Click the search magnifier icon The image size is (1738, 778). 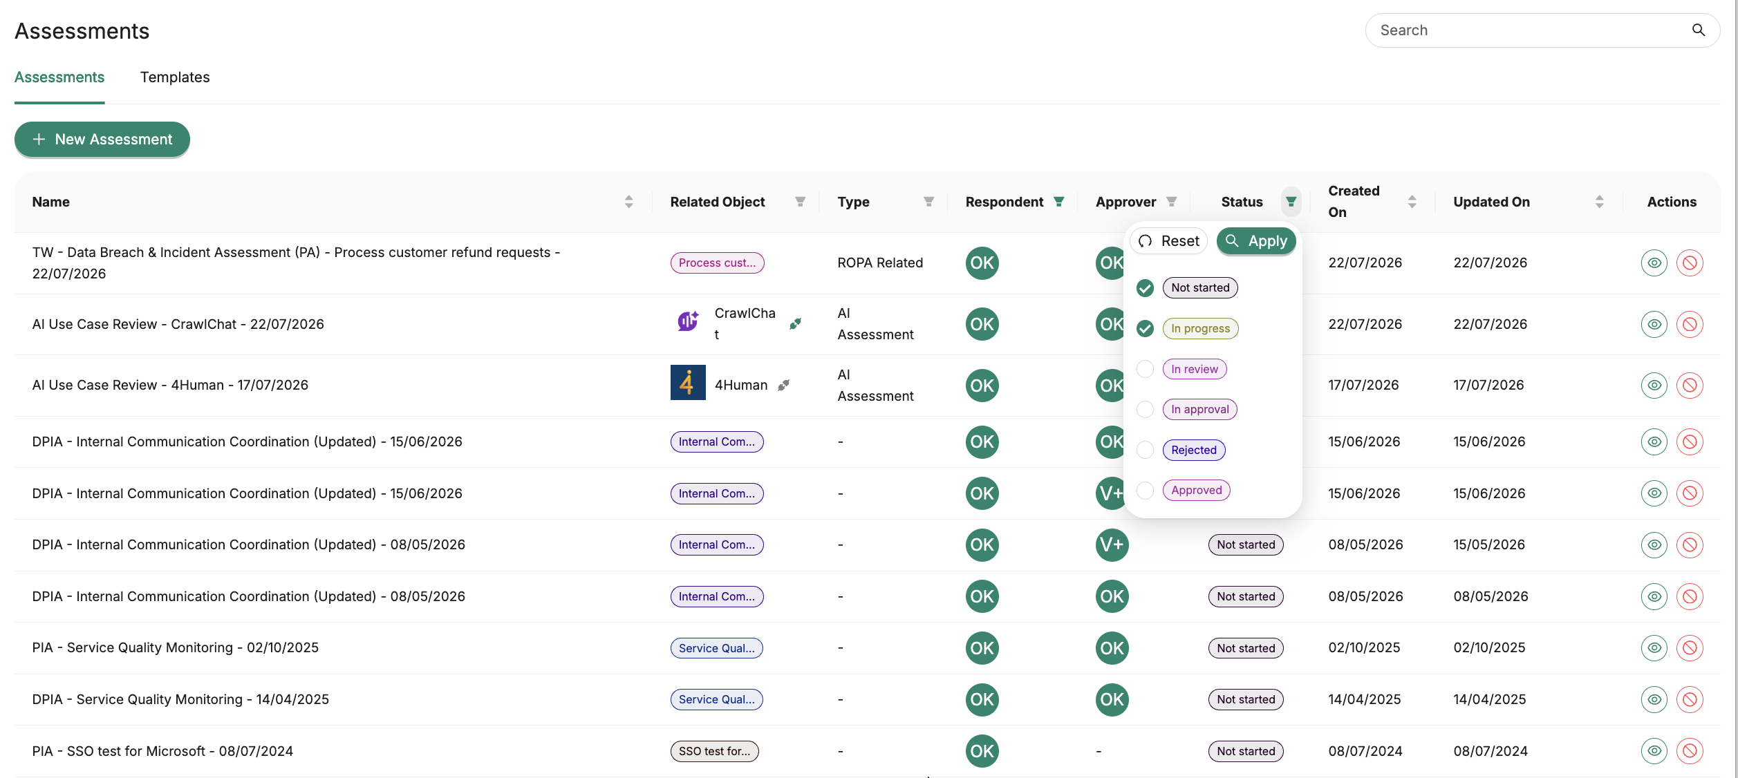(1698, 30)
